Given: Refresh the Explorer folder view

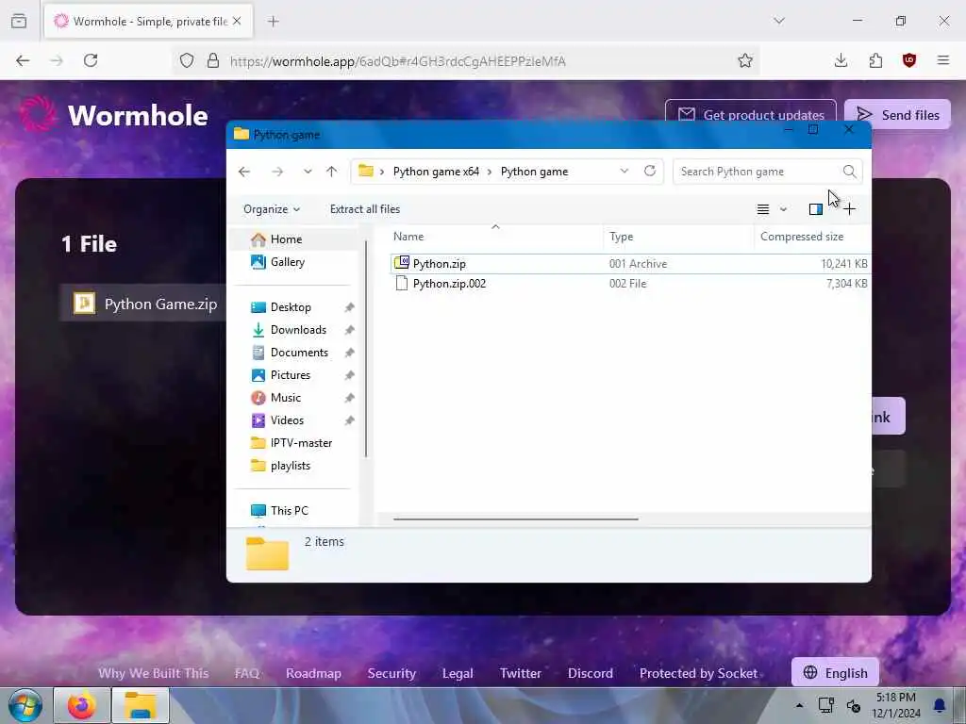Looking at the screenshot, I should coord(650,172).
